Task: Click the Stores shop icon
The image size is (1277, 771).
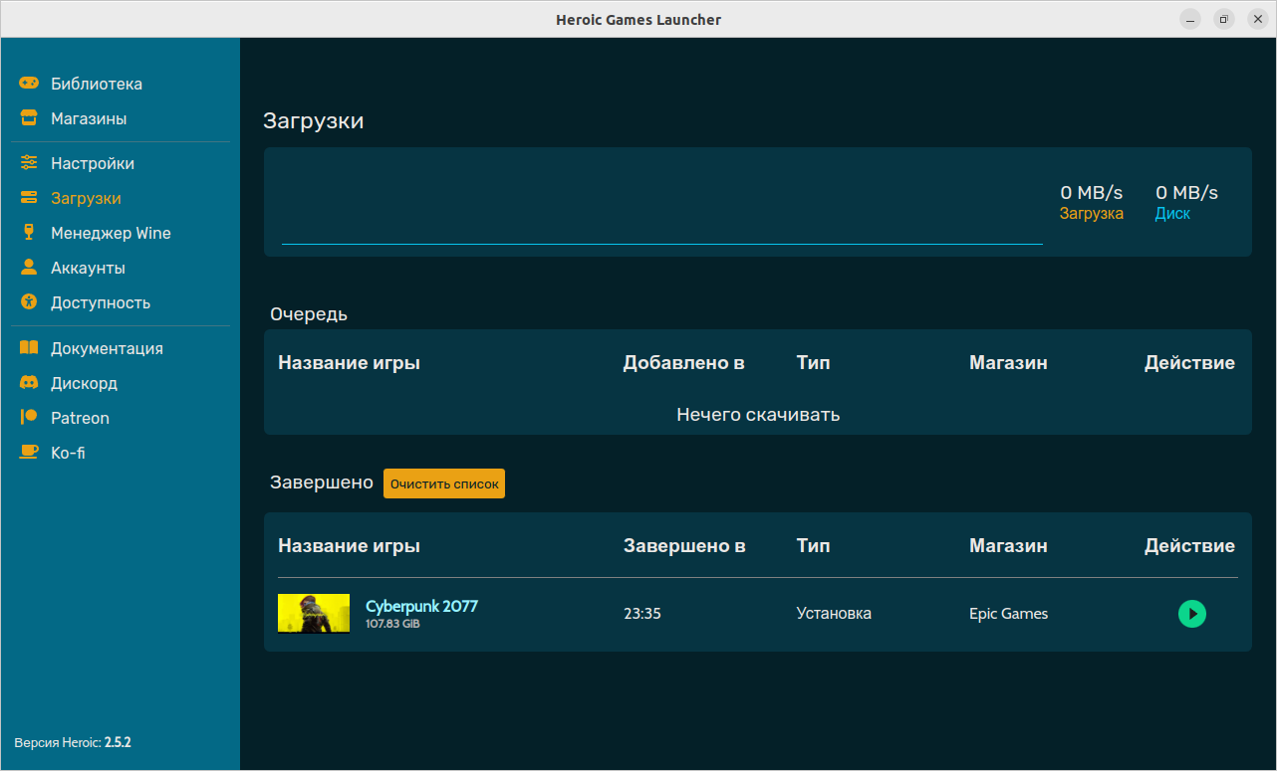Action: tap(29, 118)
